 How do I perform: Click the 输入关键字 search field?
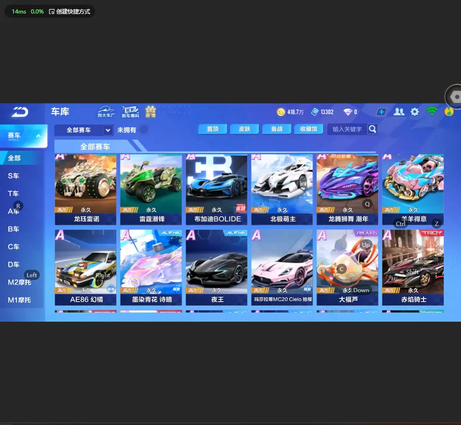pos(347,129)
